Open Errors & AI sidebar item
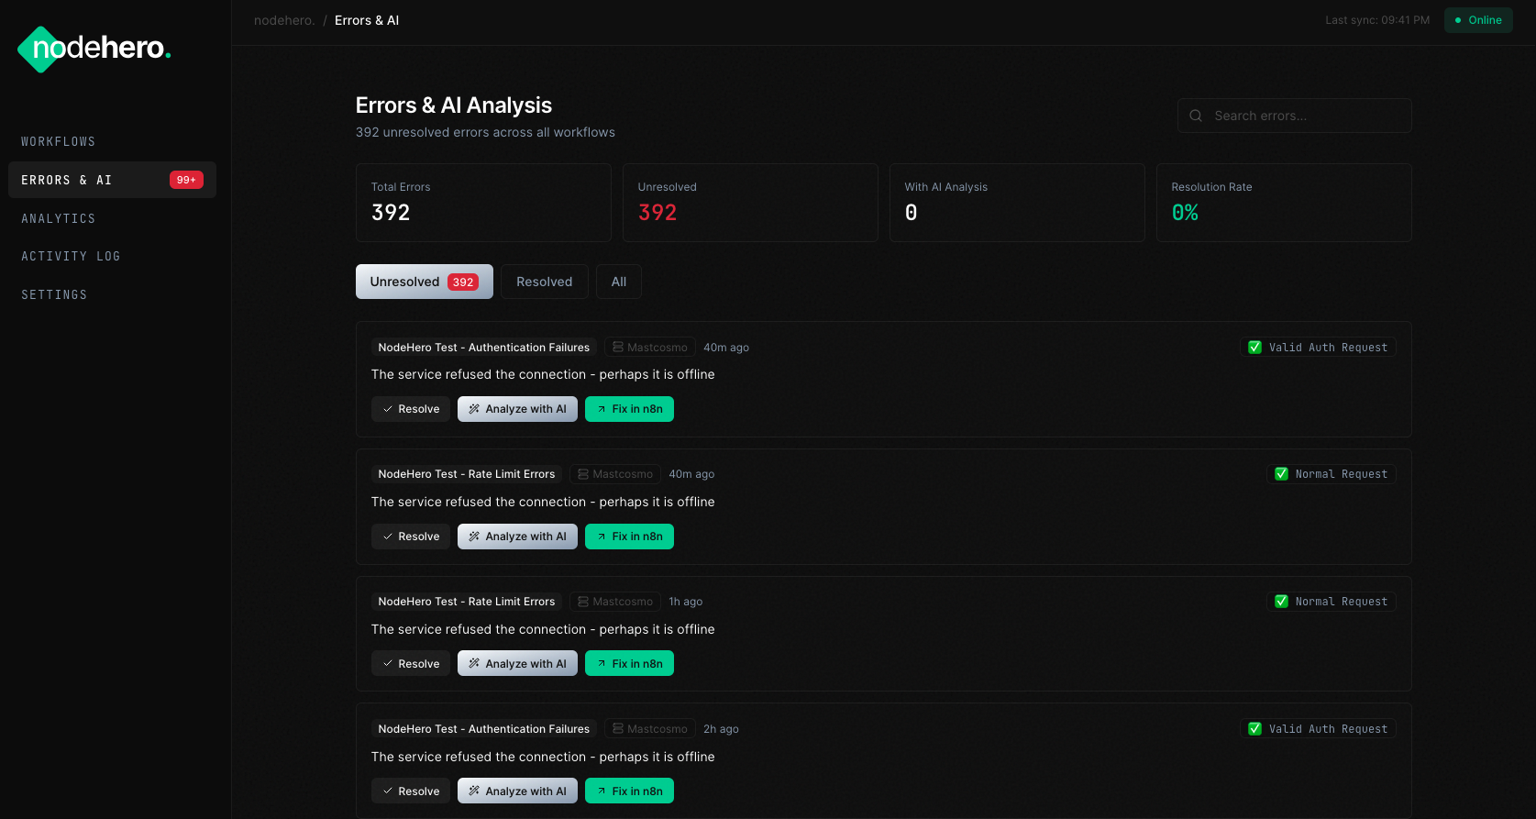The height and width of the screenshot is (819, 1536). 112,180
